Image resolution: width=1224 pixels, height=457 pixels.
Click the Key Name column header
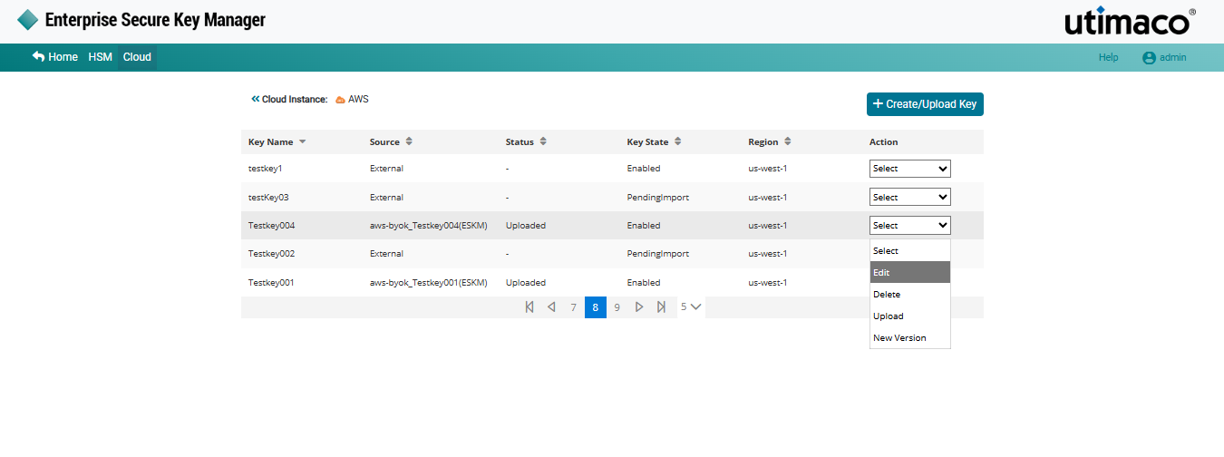pos(271,142)
